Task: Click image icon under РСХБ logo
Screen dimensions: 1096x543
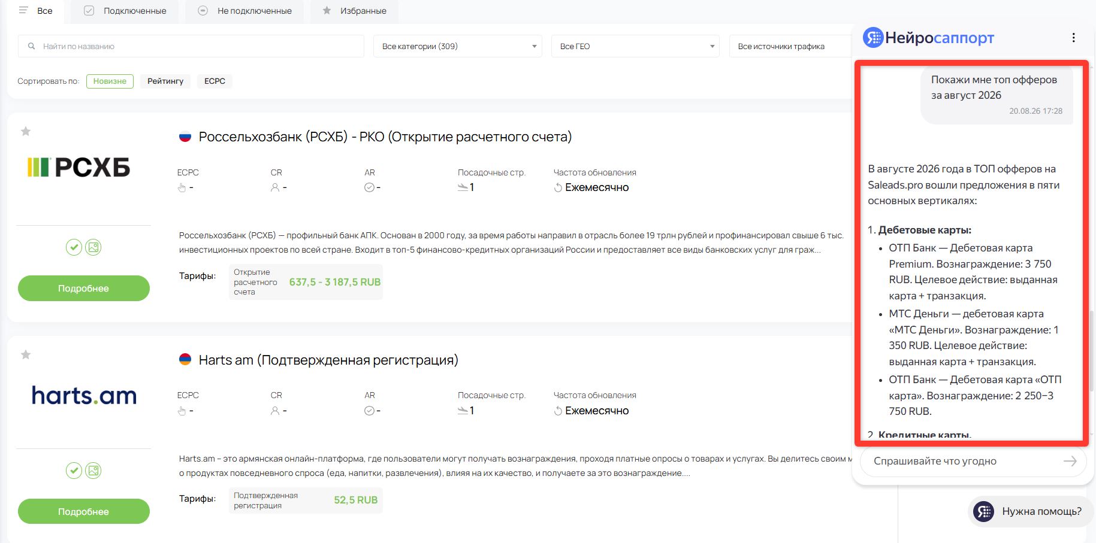Action: (x=93, y=247)
